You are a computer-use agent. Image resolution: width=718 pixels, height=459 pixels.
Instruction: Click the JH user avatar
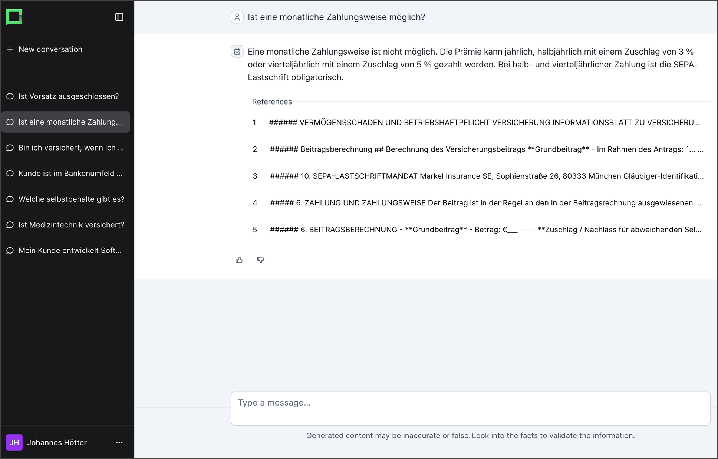(x=14, y=442)
